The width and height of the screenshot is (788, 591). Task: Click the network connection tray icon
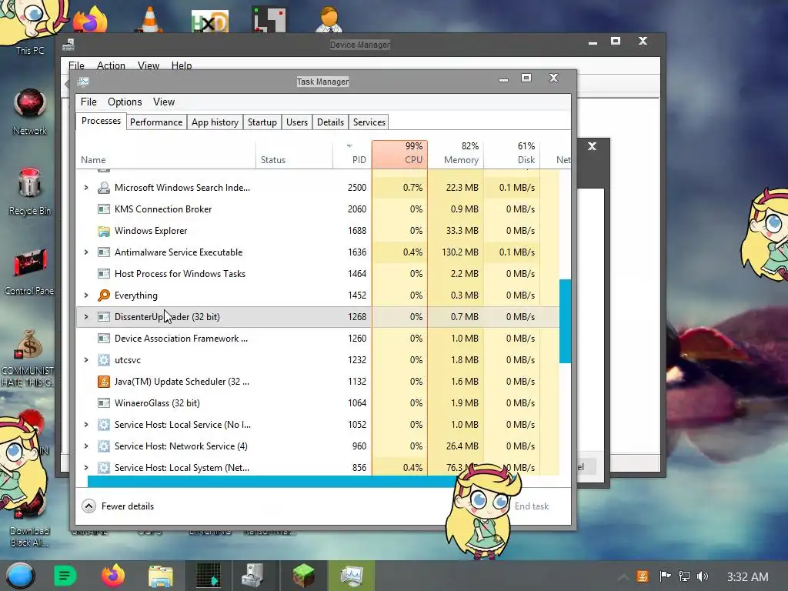click(x=684, y=576)
